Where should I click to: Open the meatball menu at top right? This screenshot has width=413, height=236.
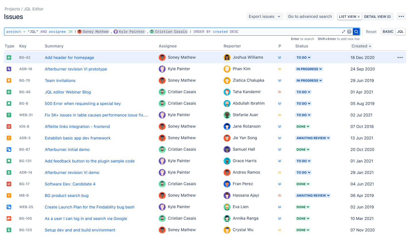click(x=401, y=16)
